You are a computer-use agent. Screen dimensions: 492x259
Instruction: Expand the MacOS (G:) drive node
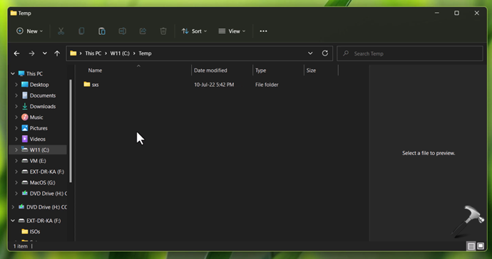[x=16, y=183]
